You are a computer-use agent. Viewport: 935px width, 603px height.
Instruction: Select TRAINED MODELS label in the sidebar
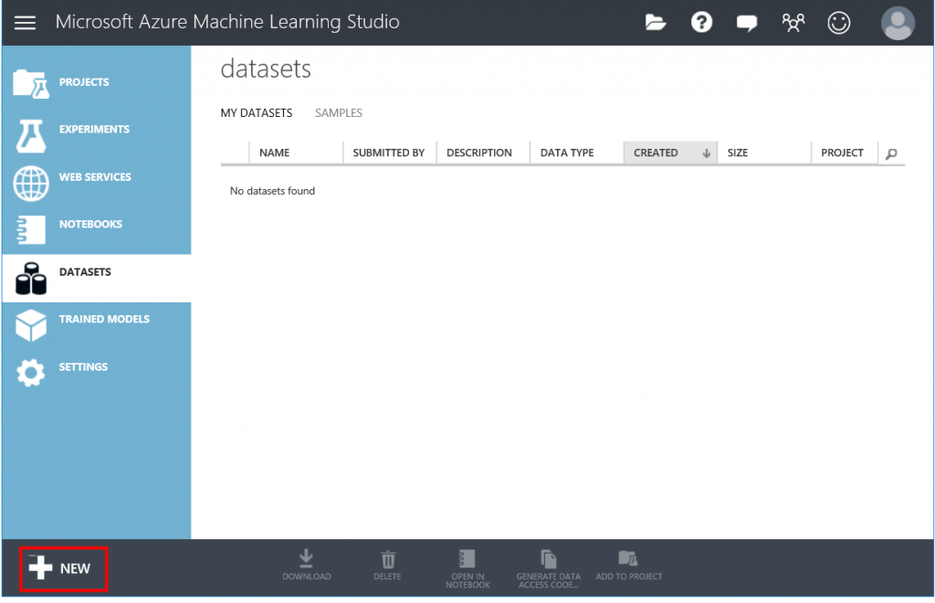tap(104, 319)
